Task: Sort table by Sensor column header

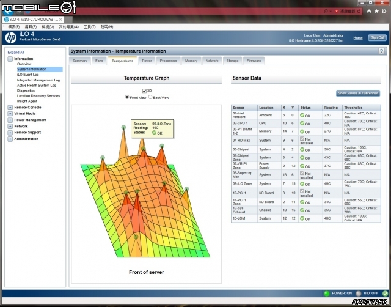Action: click(x=244, y=108)
